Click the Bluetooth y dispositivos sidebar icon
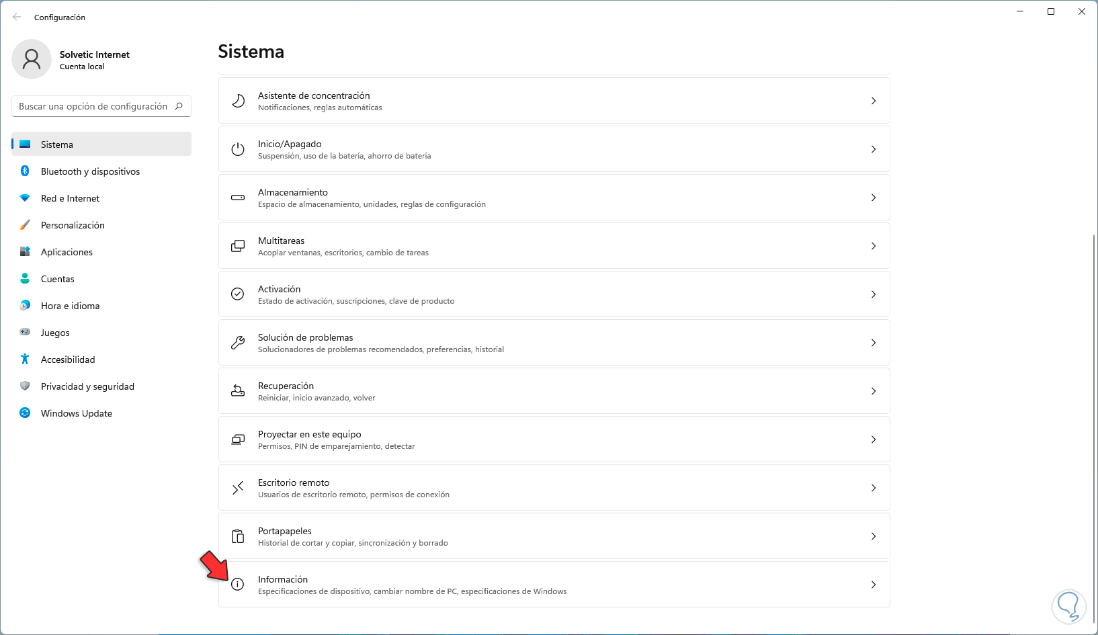This screenshot has width=1098, height=635. pyautogui.click(x=25, y=171)
